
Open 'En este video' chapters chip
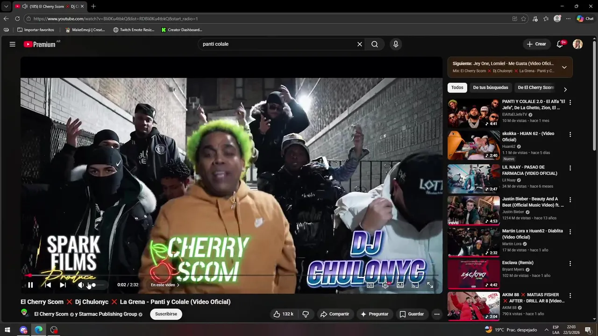tap(165, 285)
